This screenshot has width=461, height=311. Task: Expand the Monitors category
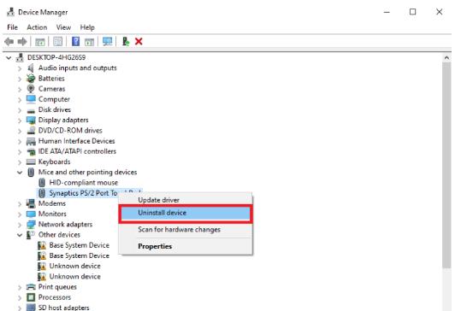coord(20,214)
